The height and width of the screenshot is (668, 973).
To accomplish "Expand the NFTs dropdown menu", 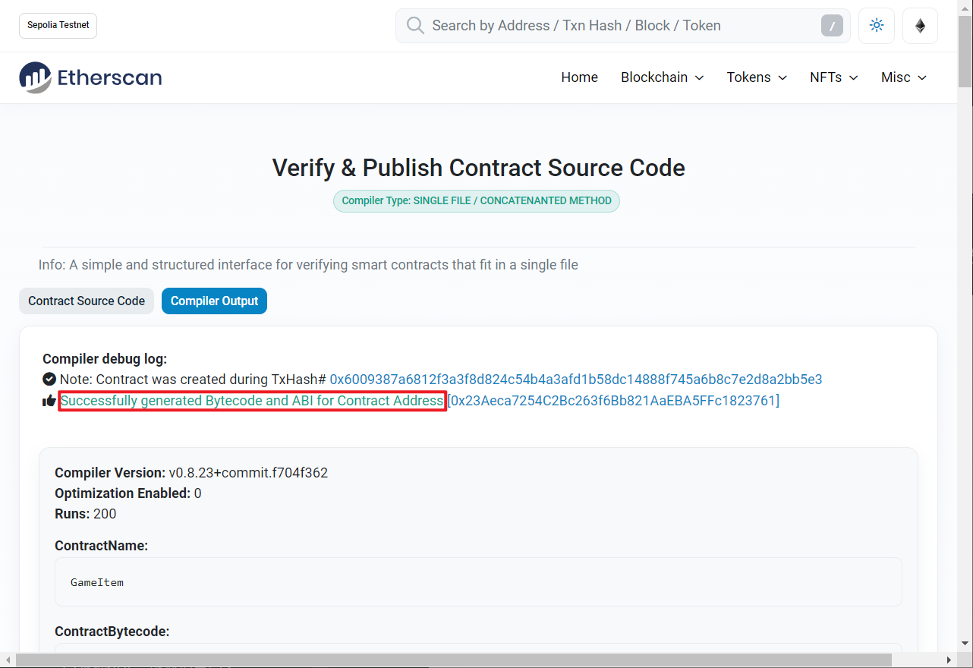I will (x=833, y=77).
